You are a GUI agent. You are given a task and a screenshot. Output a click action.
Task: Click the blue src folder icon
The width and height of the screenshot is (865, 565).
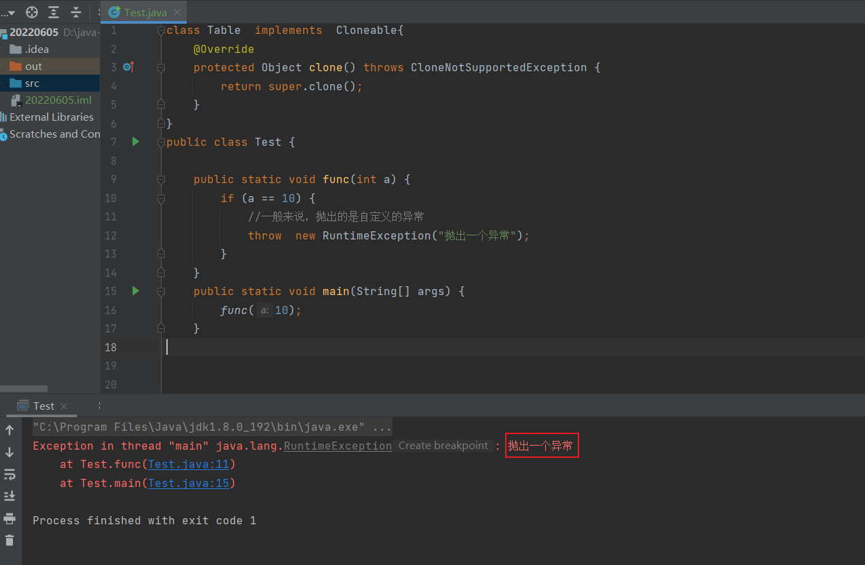coord(16,83)
